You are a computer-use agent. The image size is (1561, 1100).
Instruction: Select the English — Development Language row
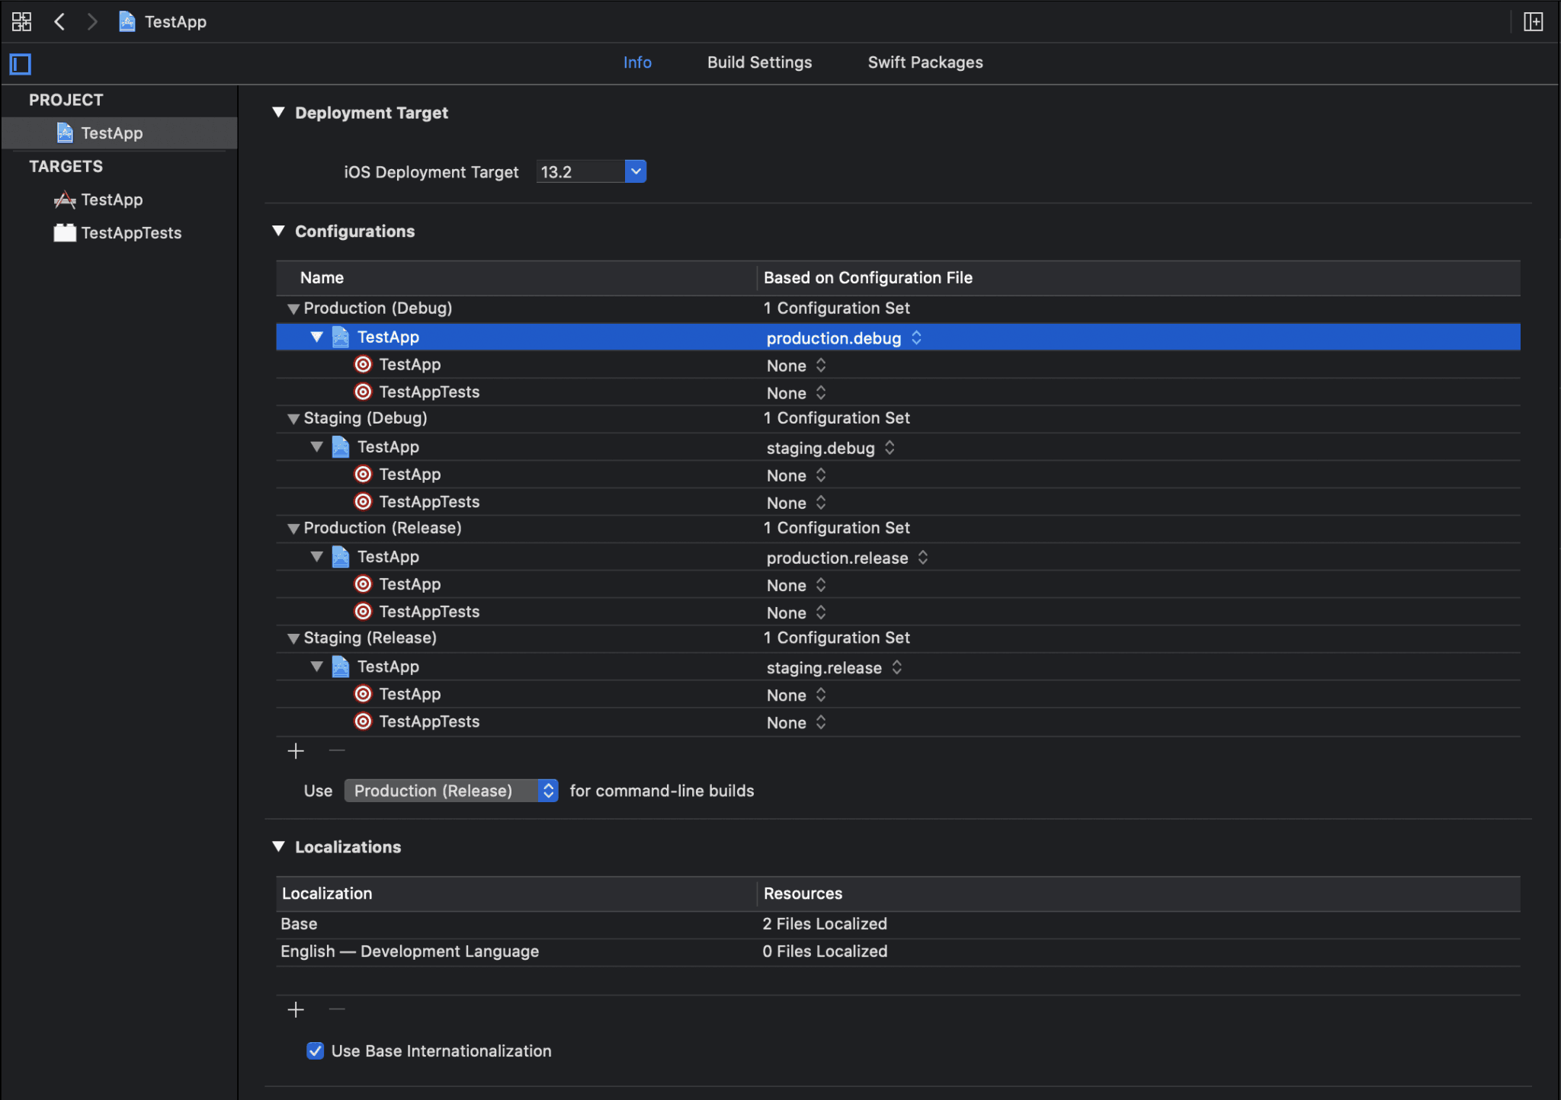pos(409,951)
